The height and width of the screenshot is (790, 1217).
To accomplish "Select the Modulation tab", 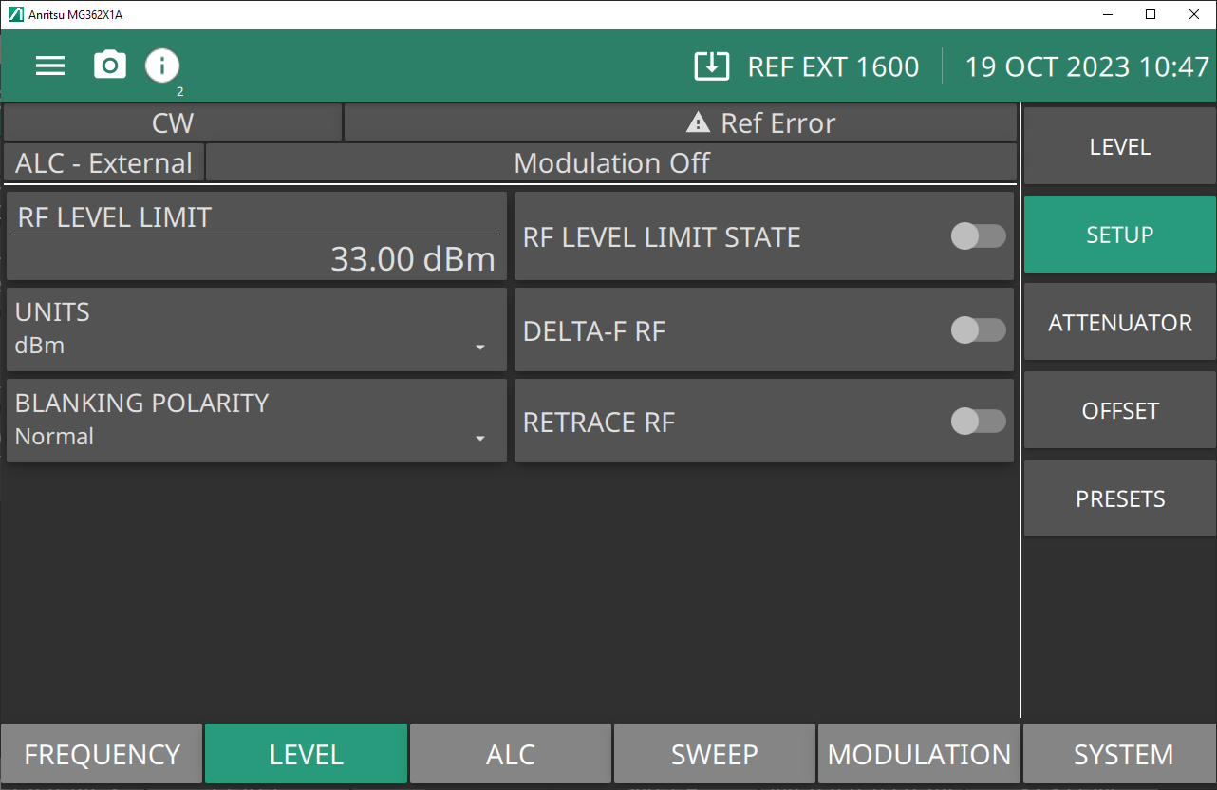I will [x=919, y=755].
